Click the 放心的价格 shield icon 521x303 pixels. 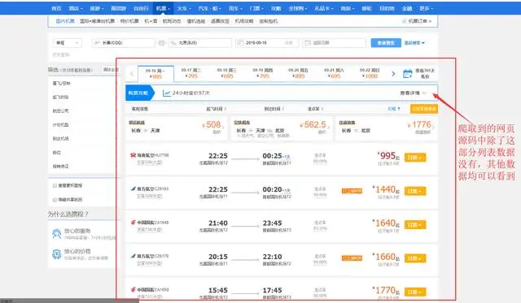[57, 254]
